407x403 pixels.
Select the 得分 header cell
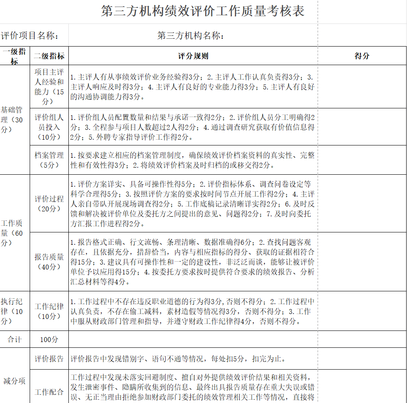[x=362, y=56]
